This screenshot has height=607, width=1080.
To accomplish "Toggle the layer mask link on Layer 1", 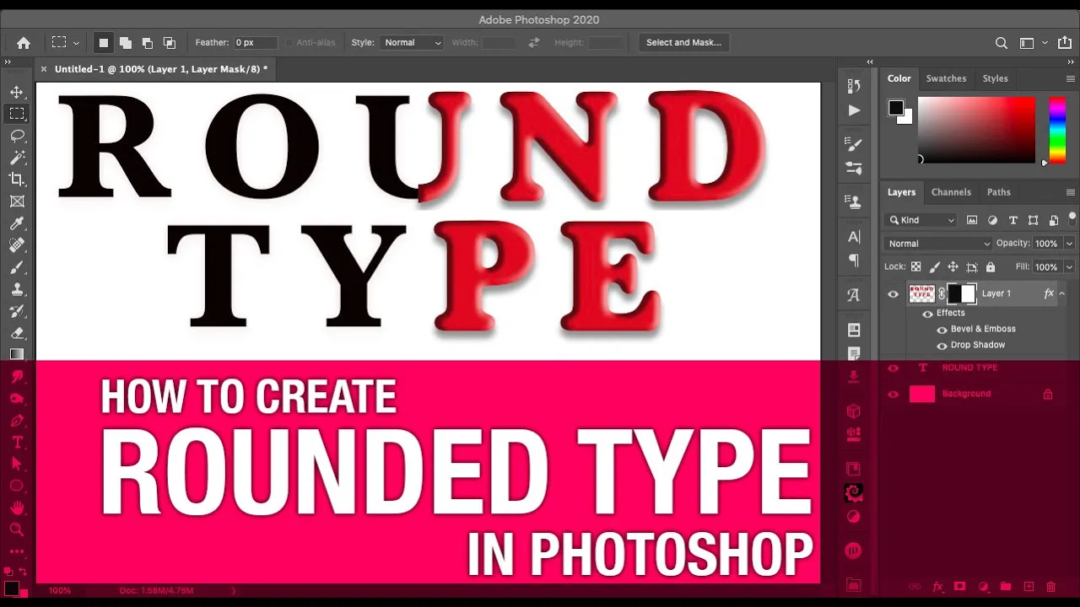I will tap(942, 293).
